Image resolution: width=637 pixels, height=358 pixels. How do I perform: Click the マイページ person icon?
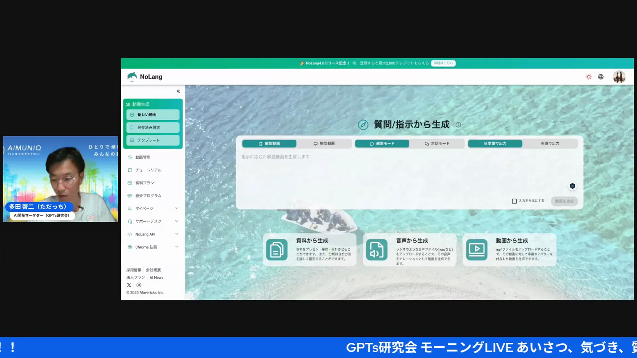pyautogui.click(x=130, y=209)
